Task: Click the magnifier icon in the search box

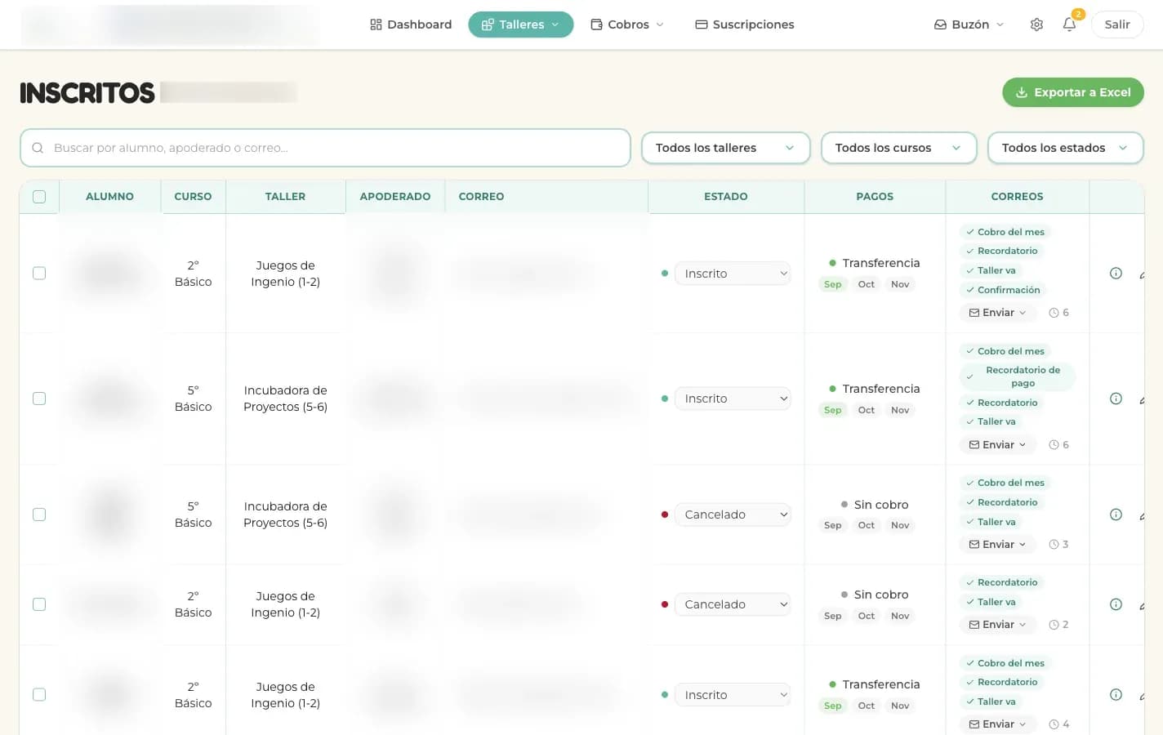Action: pyautogui.click(x=38, y=148)
